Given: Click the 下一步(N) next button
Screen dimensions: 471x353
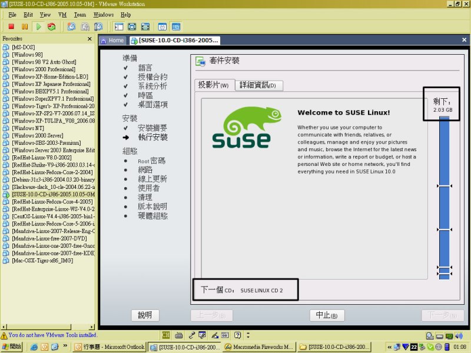Looking at the screenshot, I should 443,315.
